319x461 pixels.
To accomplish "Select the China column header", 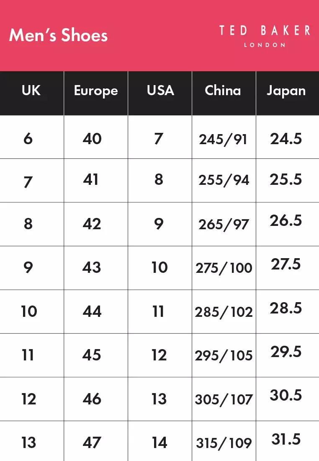I will click(x=224, y=93).
